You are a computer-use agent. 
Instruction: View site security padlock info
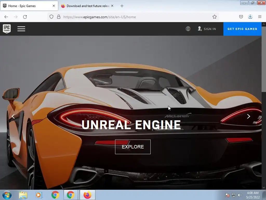pyautogui.click(x=59, y=17)
